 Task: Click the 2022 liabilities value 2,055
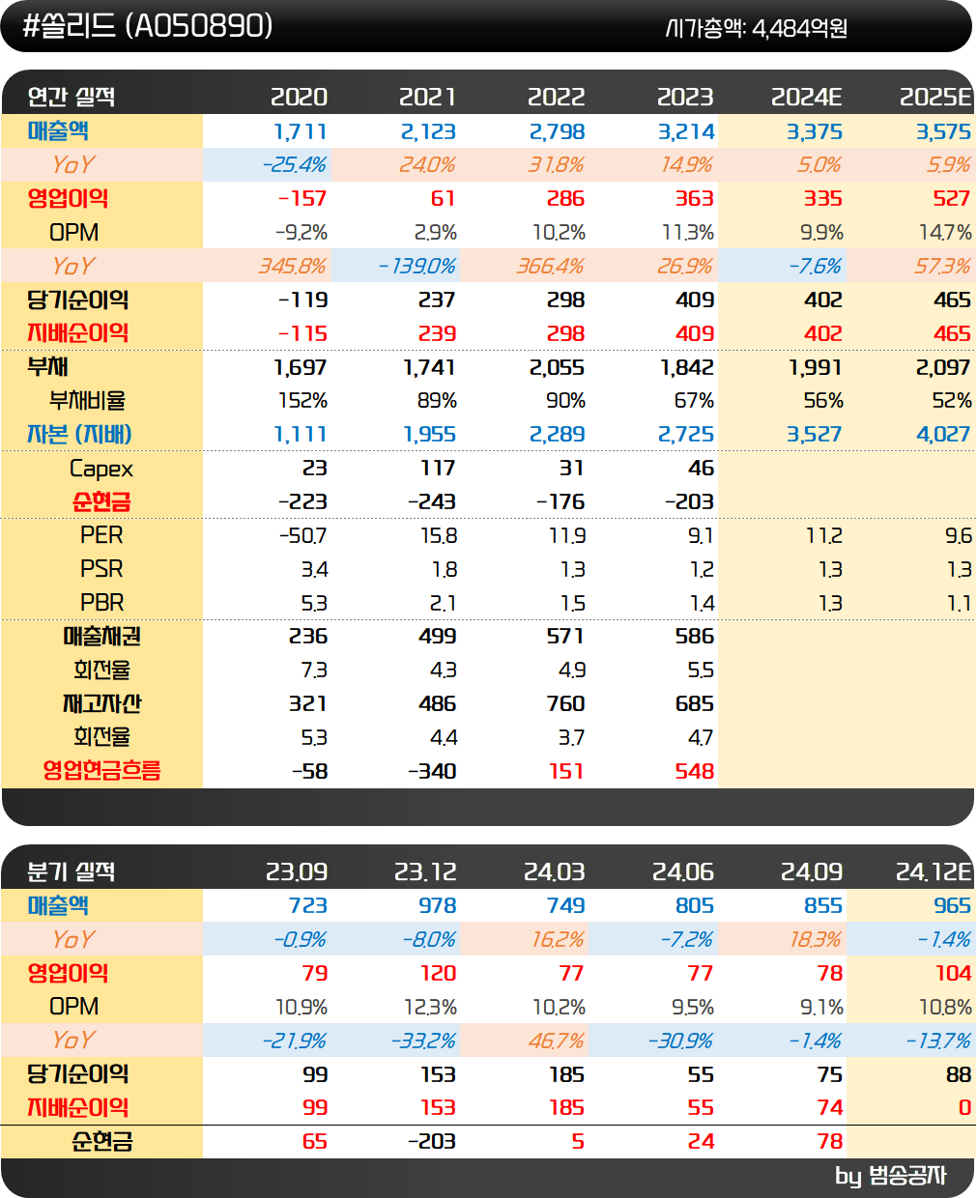click(557, 367)
